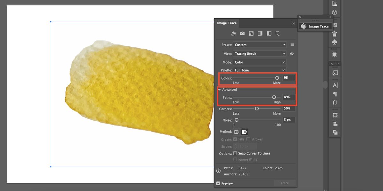
Task: Toggle the Preview checkbox
Action: coord(218,183)
